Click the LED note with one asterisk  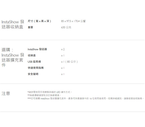coord(50,92)
